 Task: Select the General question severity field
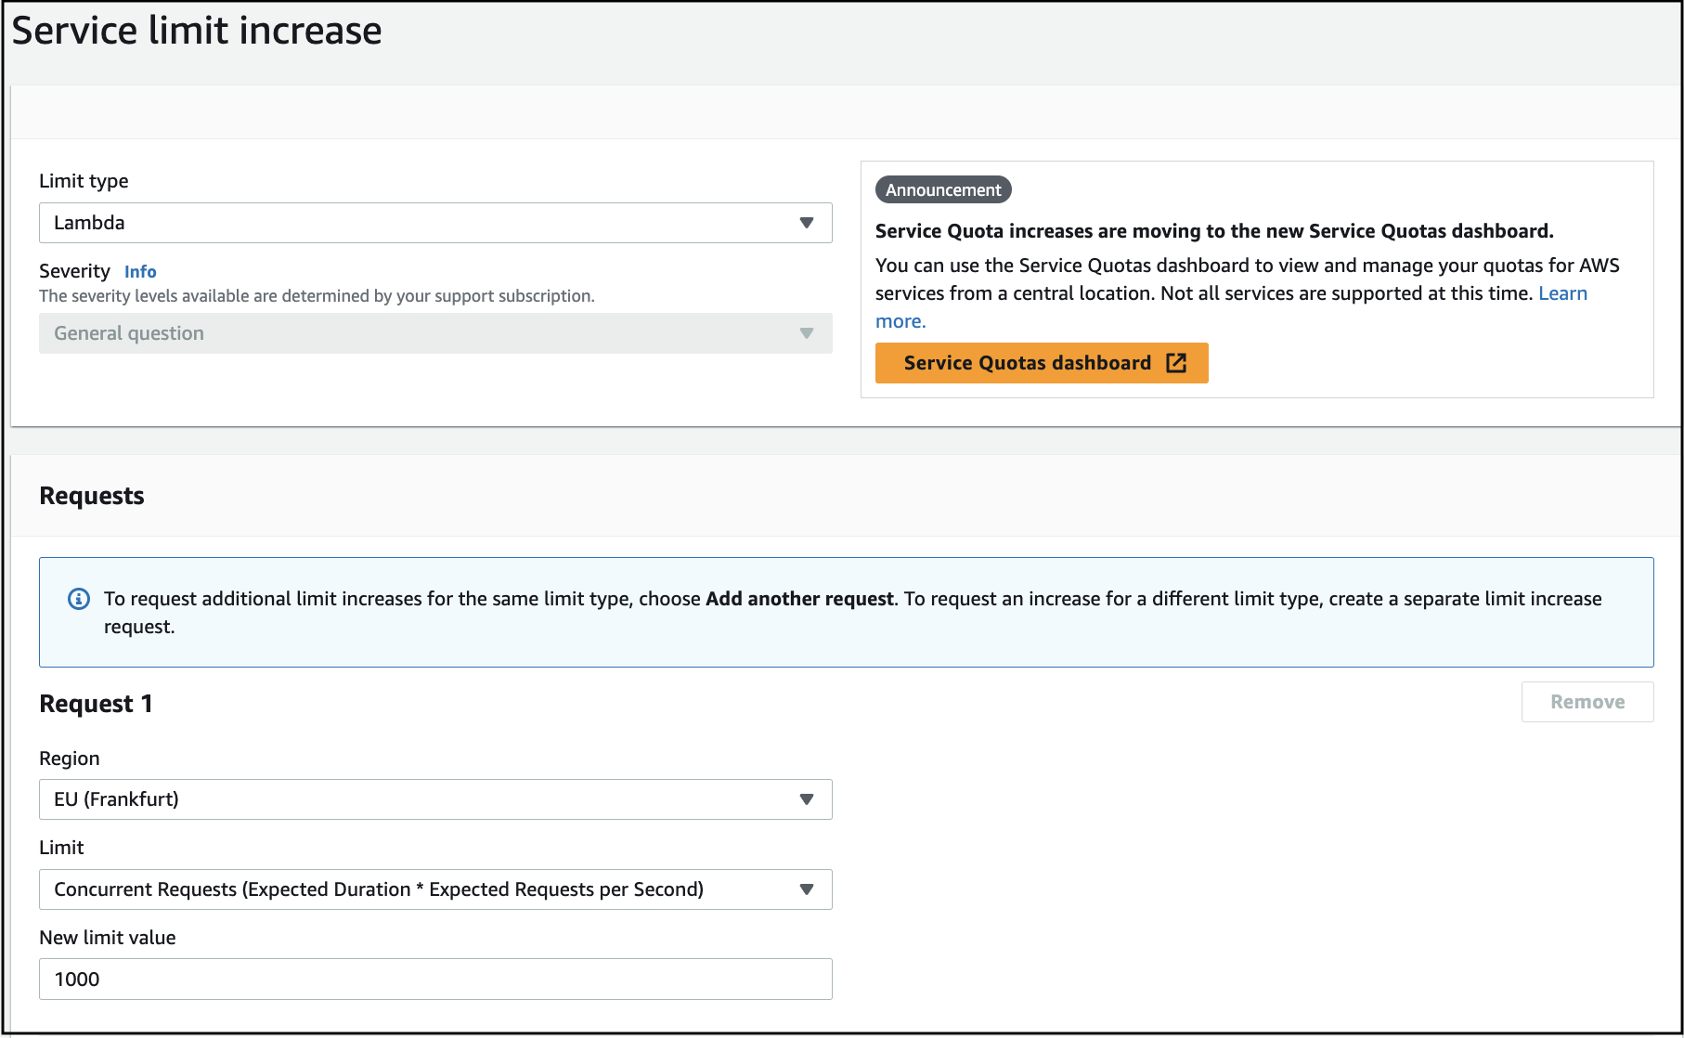(x=434, y=333)
